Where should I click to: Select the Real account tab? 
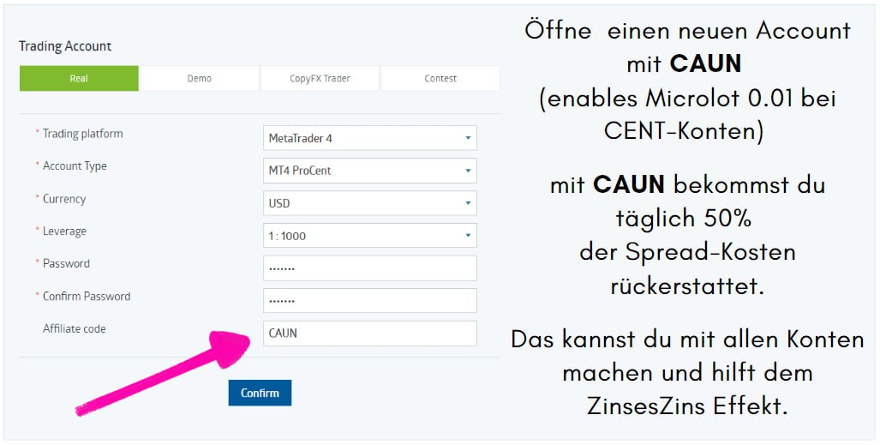coord(79,78)
